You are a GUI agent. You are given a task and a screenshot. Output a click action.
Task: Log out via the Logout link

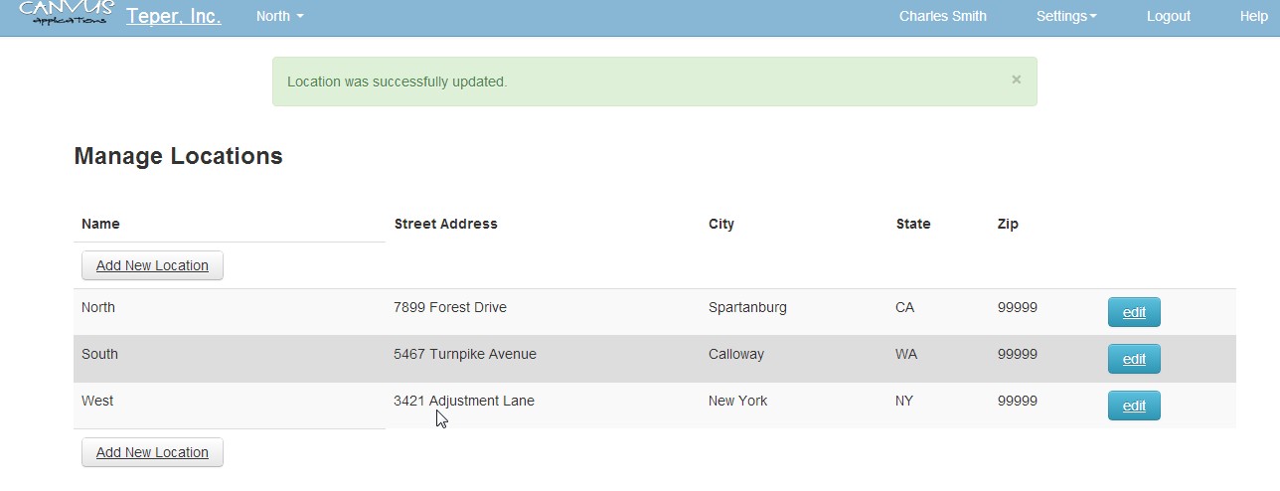click(x=1168, y=16)
